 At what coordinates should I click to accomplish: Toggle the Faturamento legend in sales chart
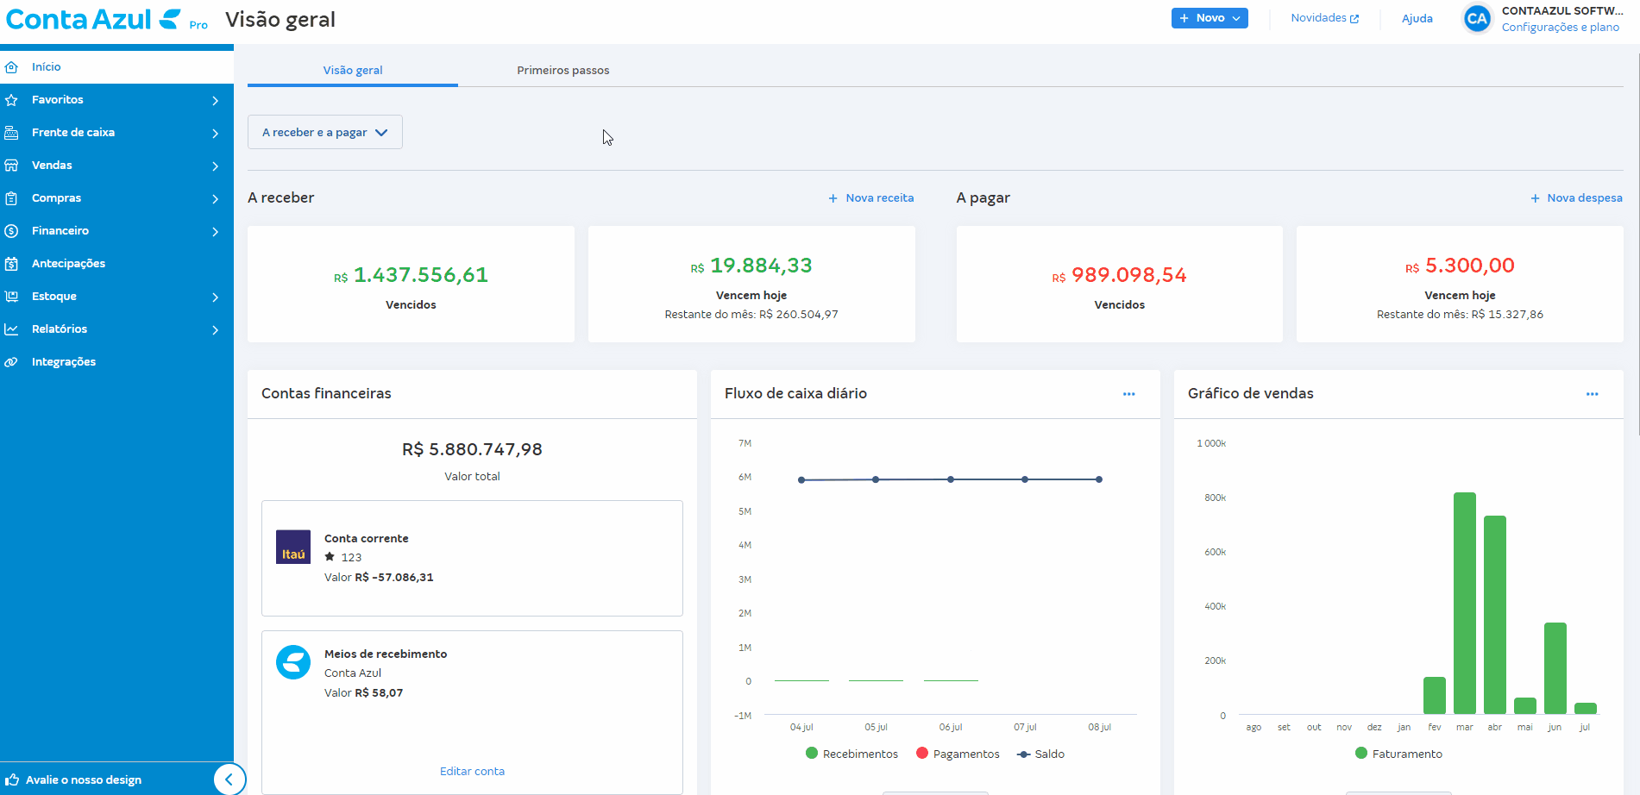(1398, 754)
